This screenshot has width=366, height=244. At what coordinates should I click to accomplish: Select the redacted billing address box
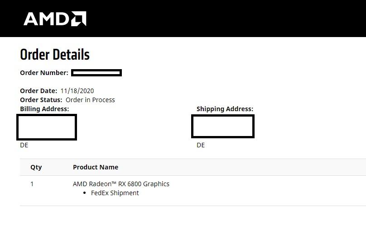(47, 127)
